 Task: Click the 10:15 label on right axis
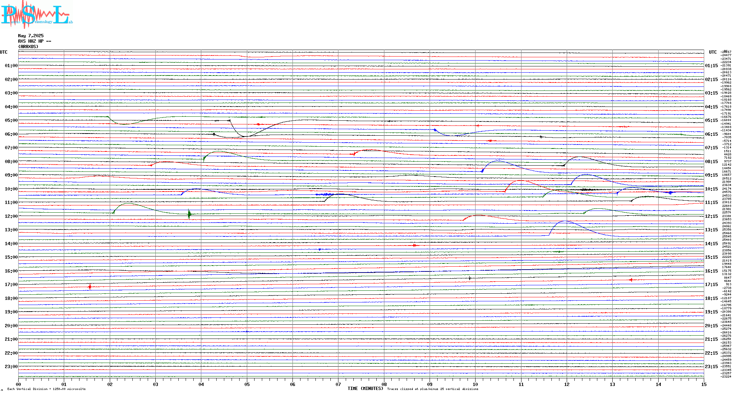[x=711, y=189]
